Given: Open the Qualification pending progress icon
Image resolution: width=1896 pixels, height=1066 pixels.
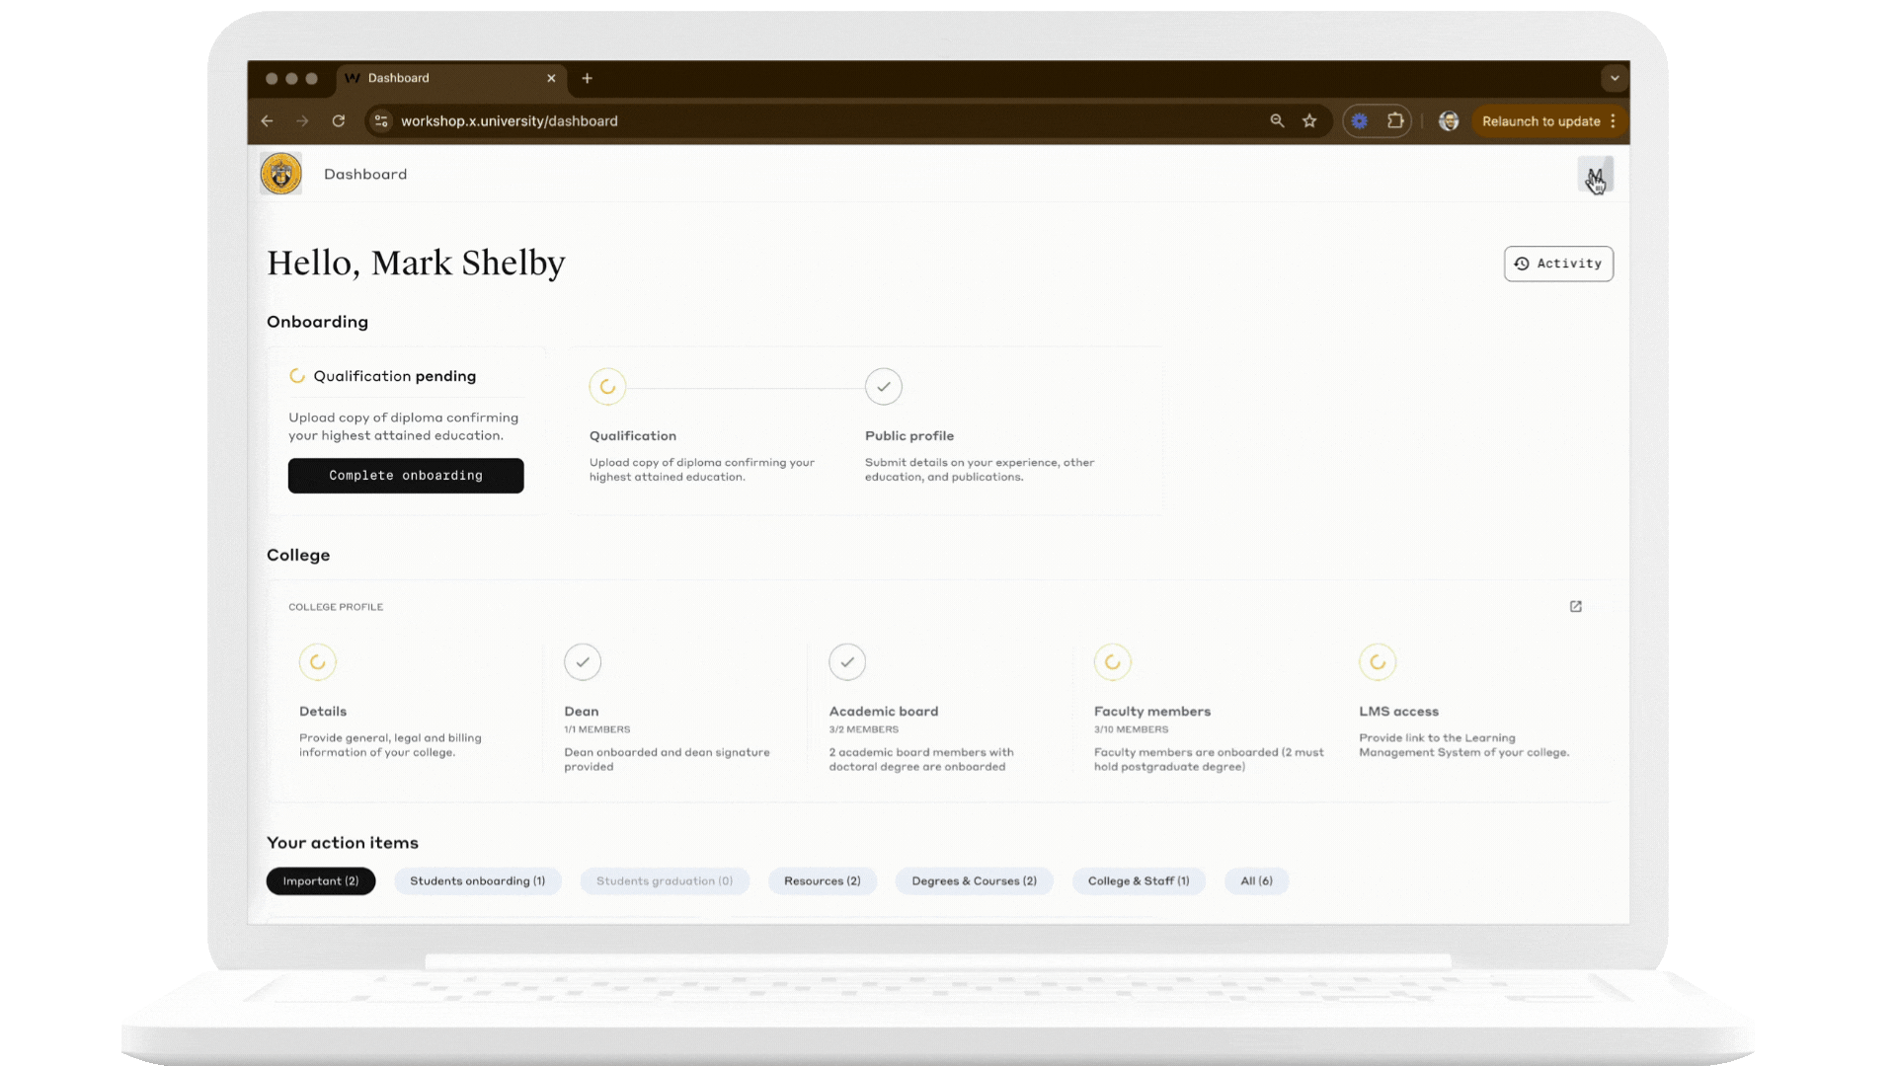Looking at the screenshot, I should pos(297,375).
